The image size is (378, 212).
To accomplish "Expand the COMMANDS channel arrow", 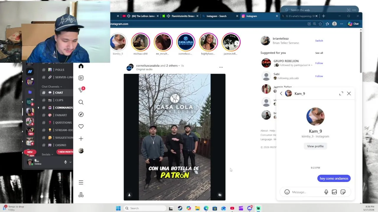I will point(38,107).
